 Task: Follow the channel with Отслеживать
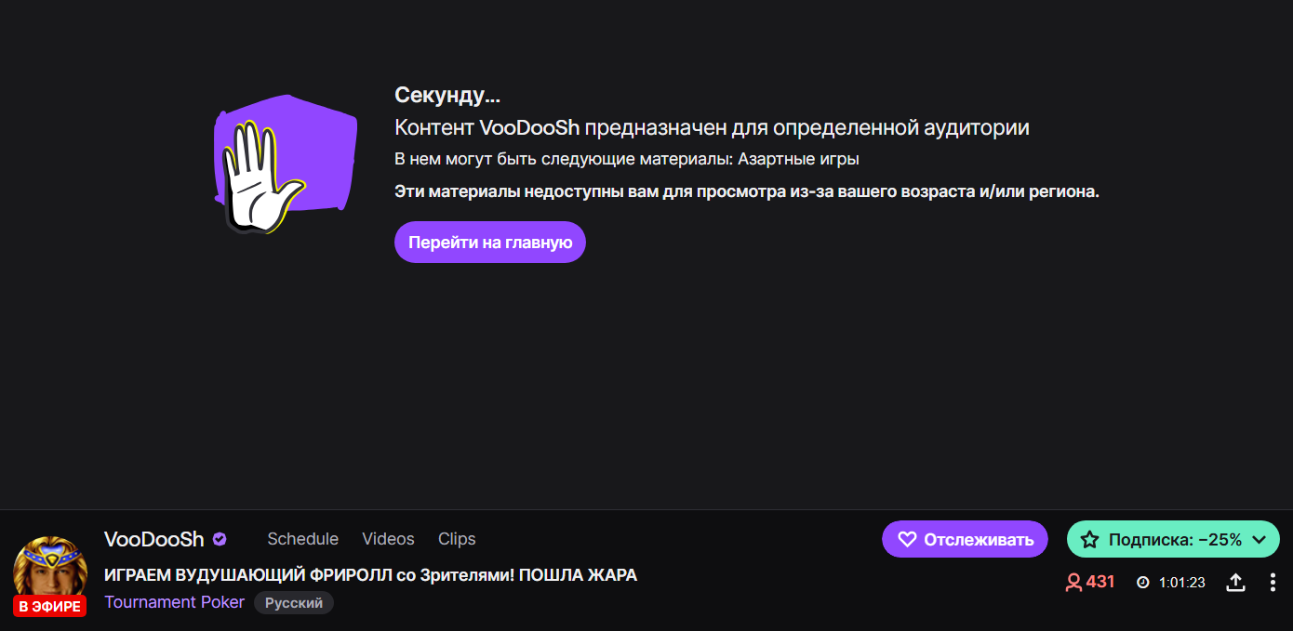click(x=965, y=539)
